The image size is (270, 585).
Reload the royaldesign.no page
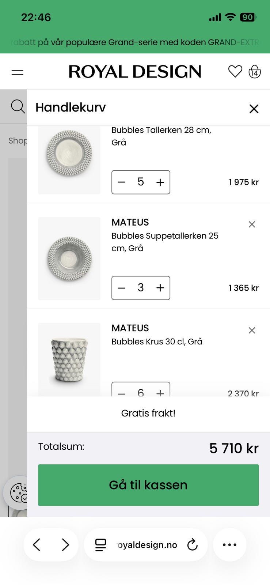(x=193, y=545)
